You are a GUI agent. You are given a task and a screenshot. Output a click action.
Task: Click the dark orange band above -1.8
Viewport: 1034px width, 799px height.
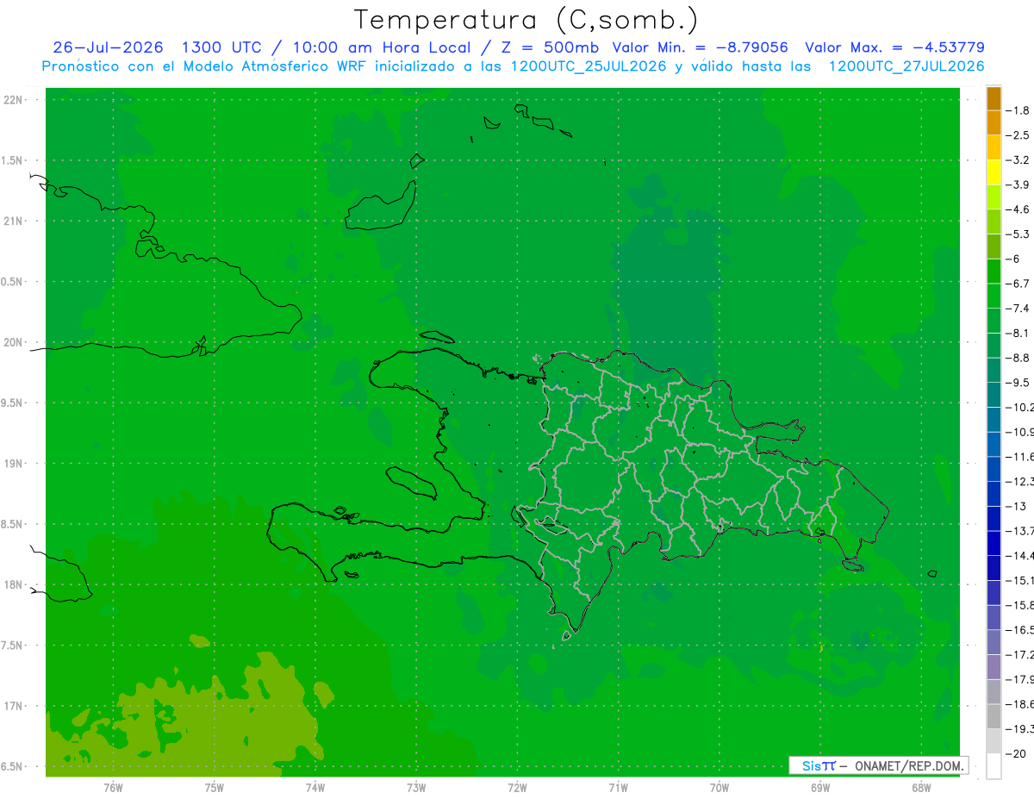pyautogui.click(x=994, y=98)
